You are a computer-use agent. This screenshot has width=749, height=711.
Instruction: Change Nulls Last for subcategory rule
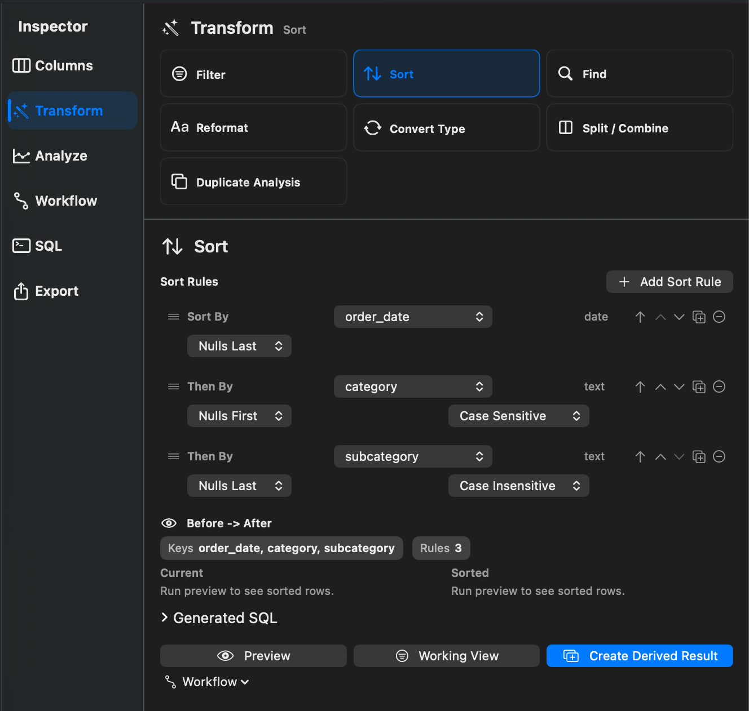(239, 486)
